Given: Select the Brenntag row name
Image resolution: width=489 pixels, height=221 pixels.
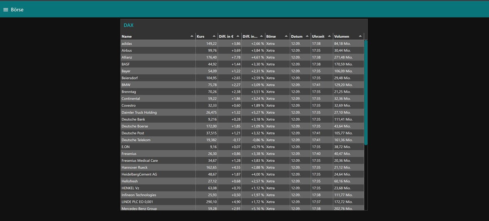Looking at the screenshot, I should point(130,92).
